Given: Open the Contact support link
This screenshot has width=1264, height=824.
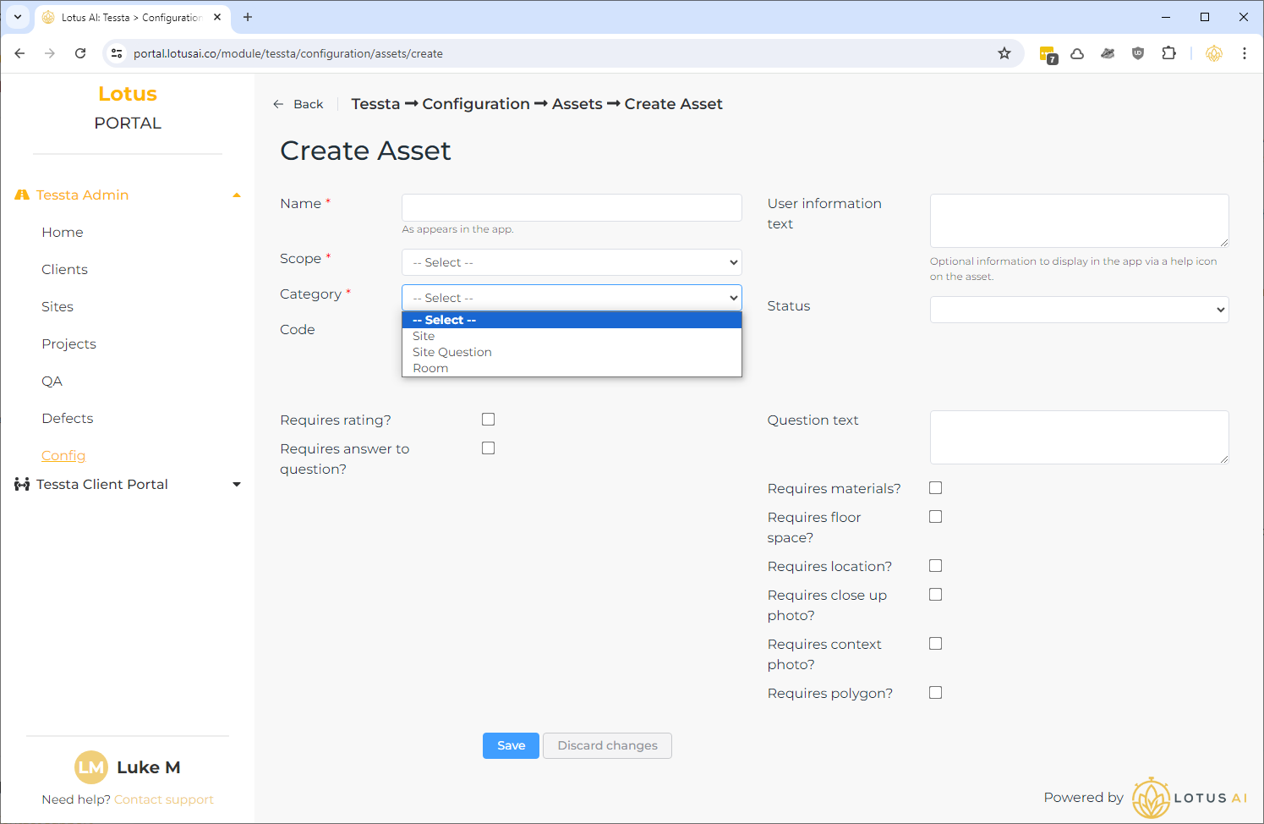Looking at the screenshot, I should tap(164, 799).
